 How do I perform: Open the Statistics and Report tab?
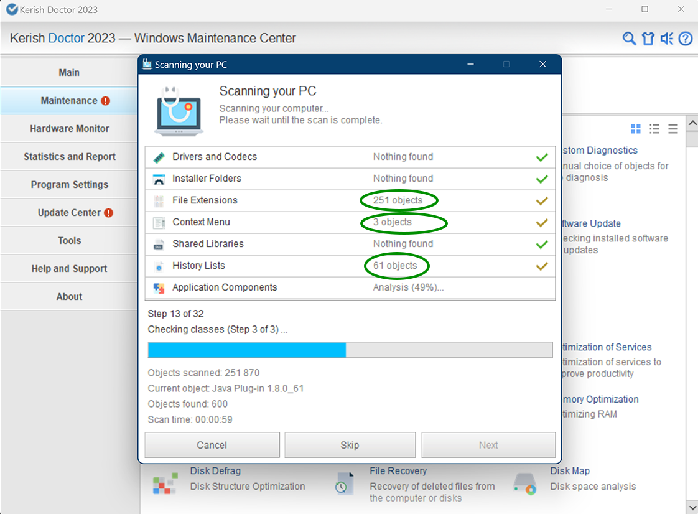pyautogui.click(x=69, y=157)
